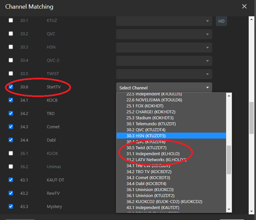
Task: Select 22.6 NOVELISIMA (KTOULD6) option
Action: (171, 100)
